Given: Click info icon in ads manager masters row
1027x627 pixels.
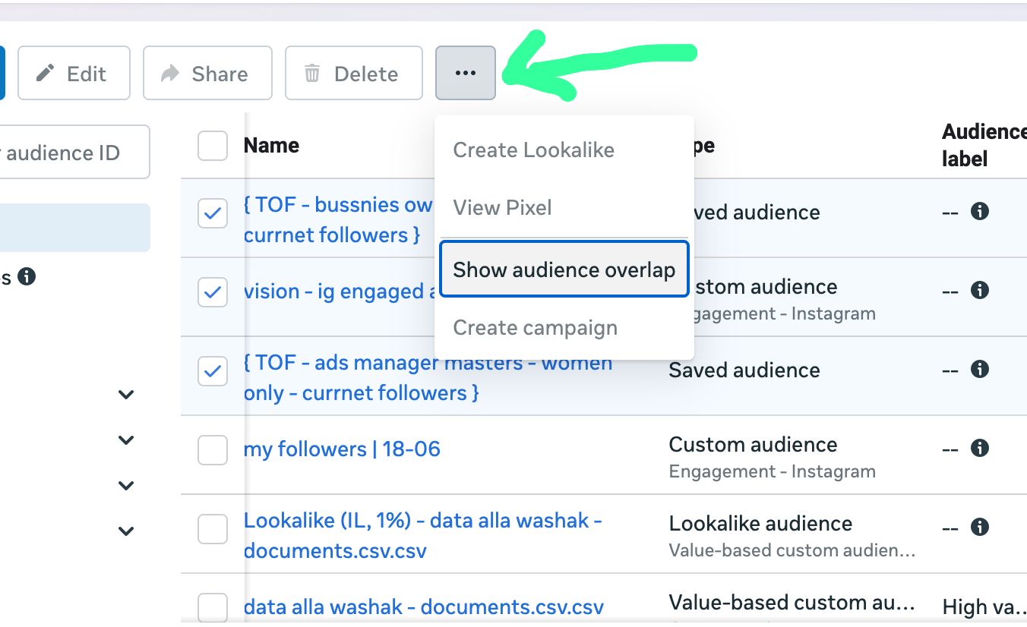Looking at the screenshot, I should 980,369.
